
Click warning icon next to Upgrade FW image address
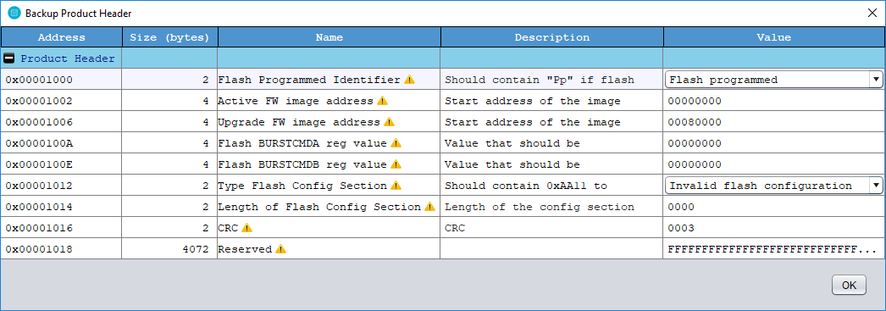click(389, 122)
